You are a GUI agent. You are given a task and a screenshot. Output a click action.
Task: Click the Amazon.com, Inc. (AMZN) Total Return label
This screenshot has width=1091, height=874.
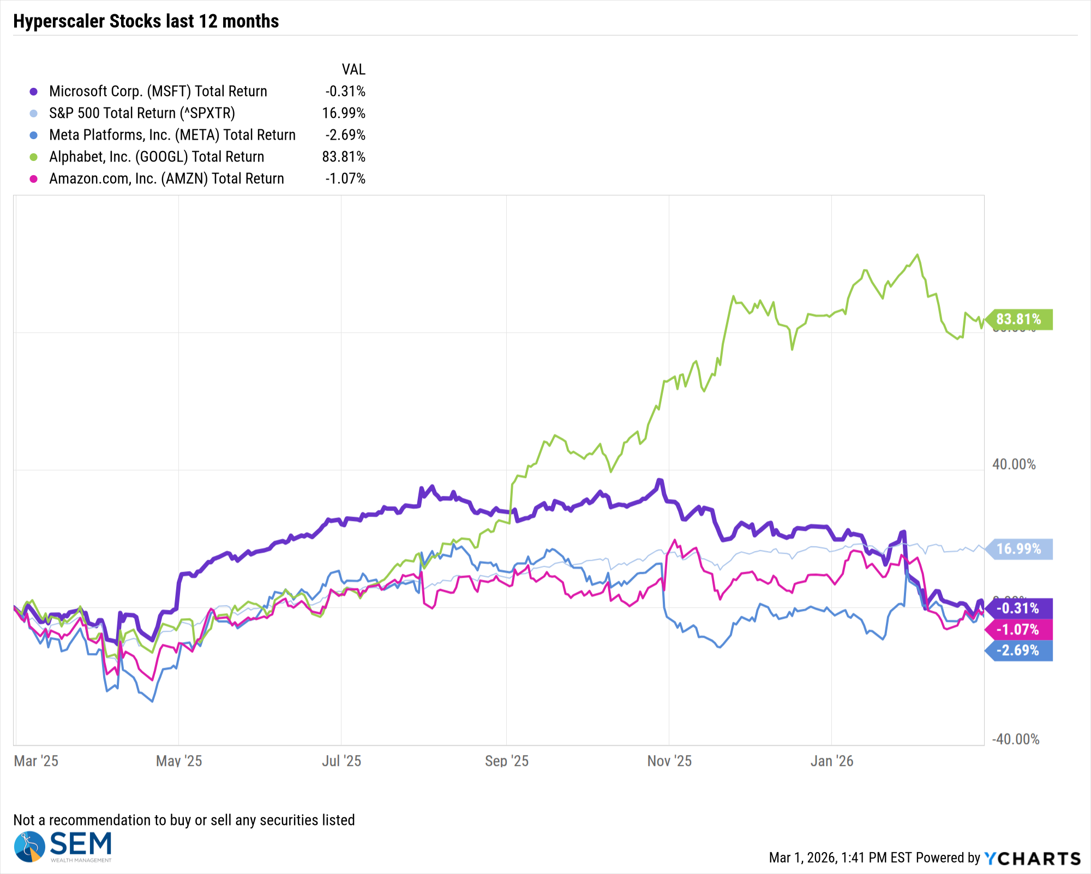166,178
